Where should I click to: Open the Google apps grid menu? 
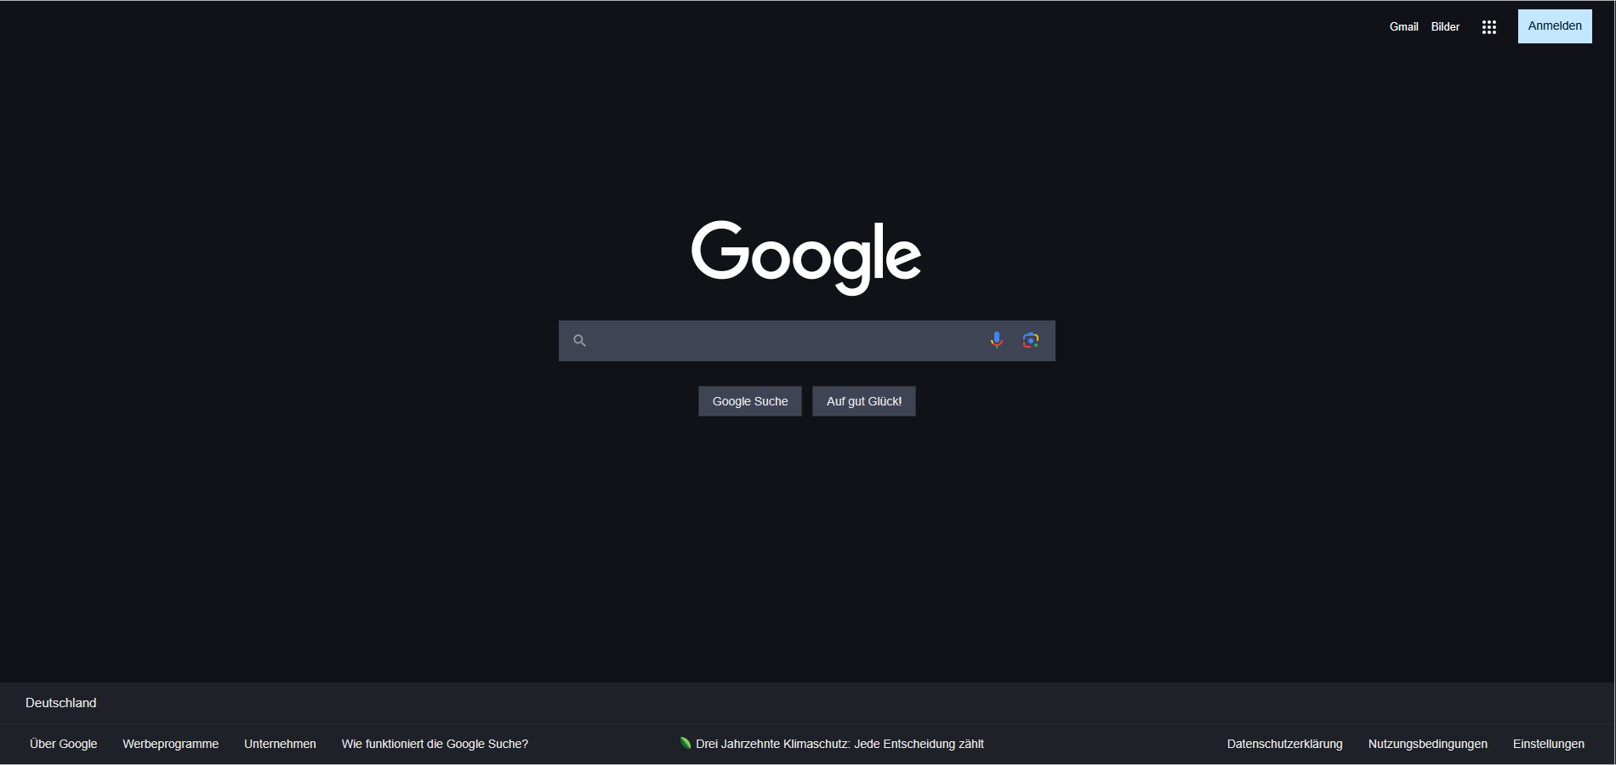1488,27
